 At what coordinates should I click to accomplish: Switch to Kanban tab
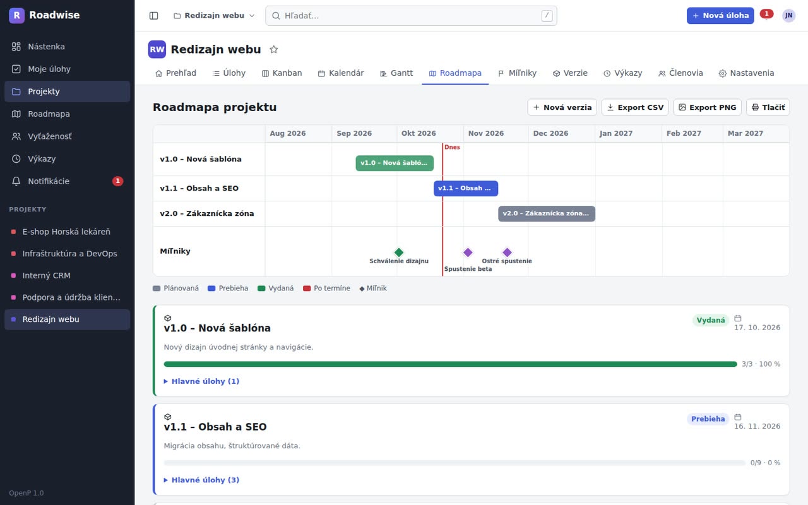(282, 73)
